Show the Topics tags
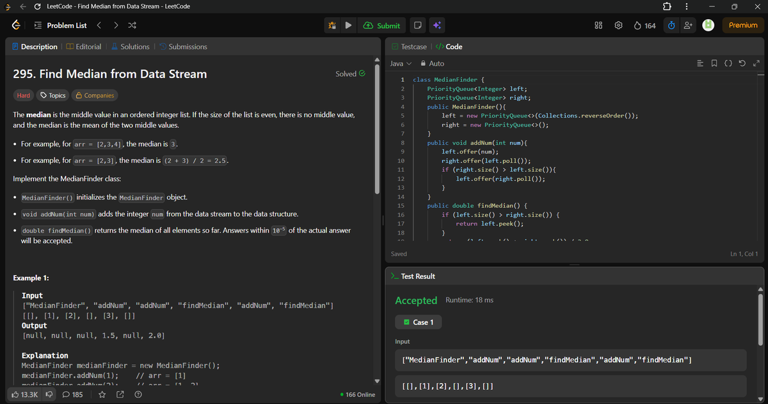 click(52, 95)
